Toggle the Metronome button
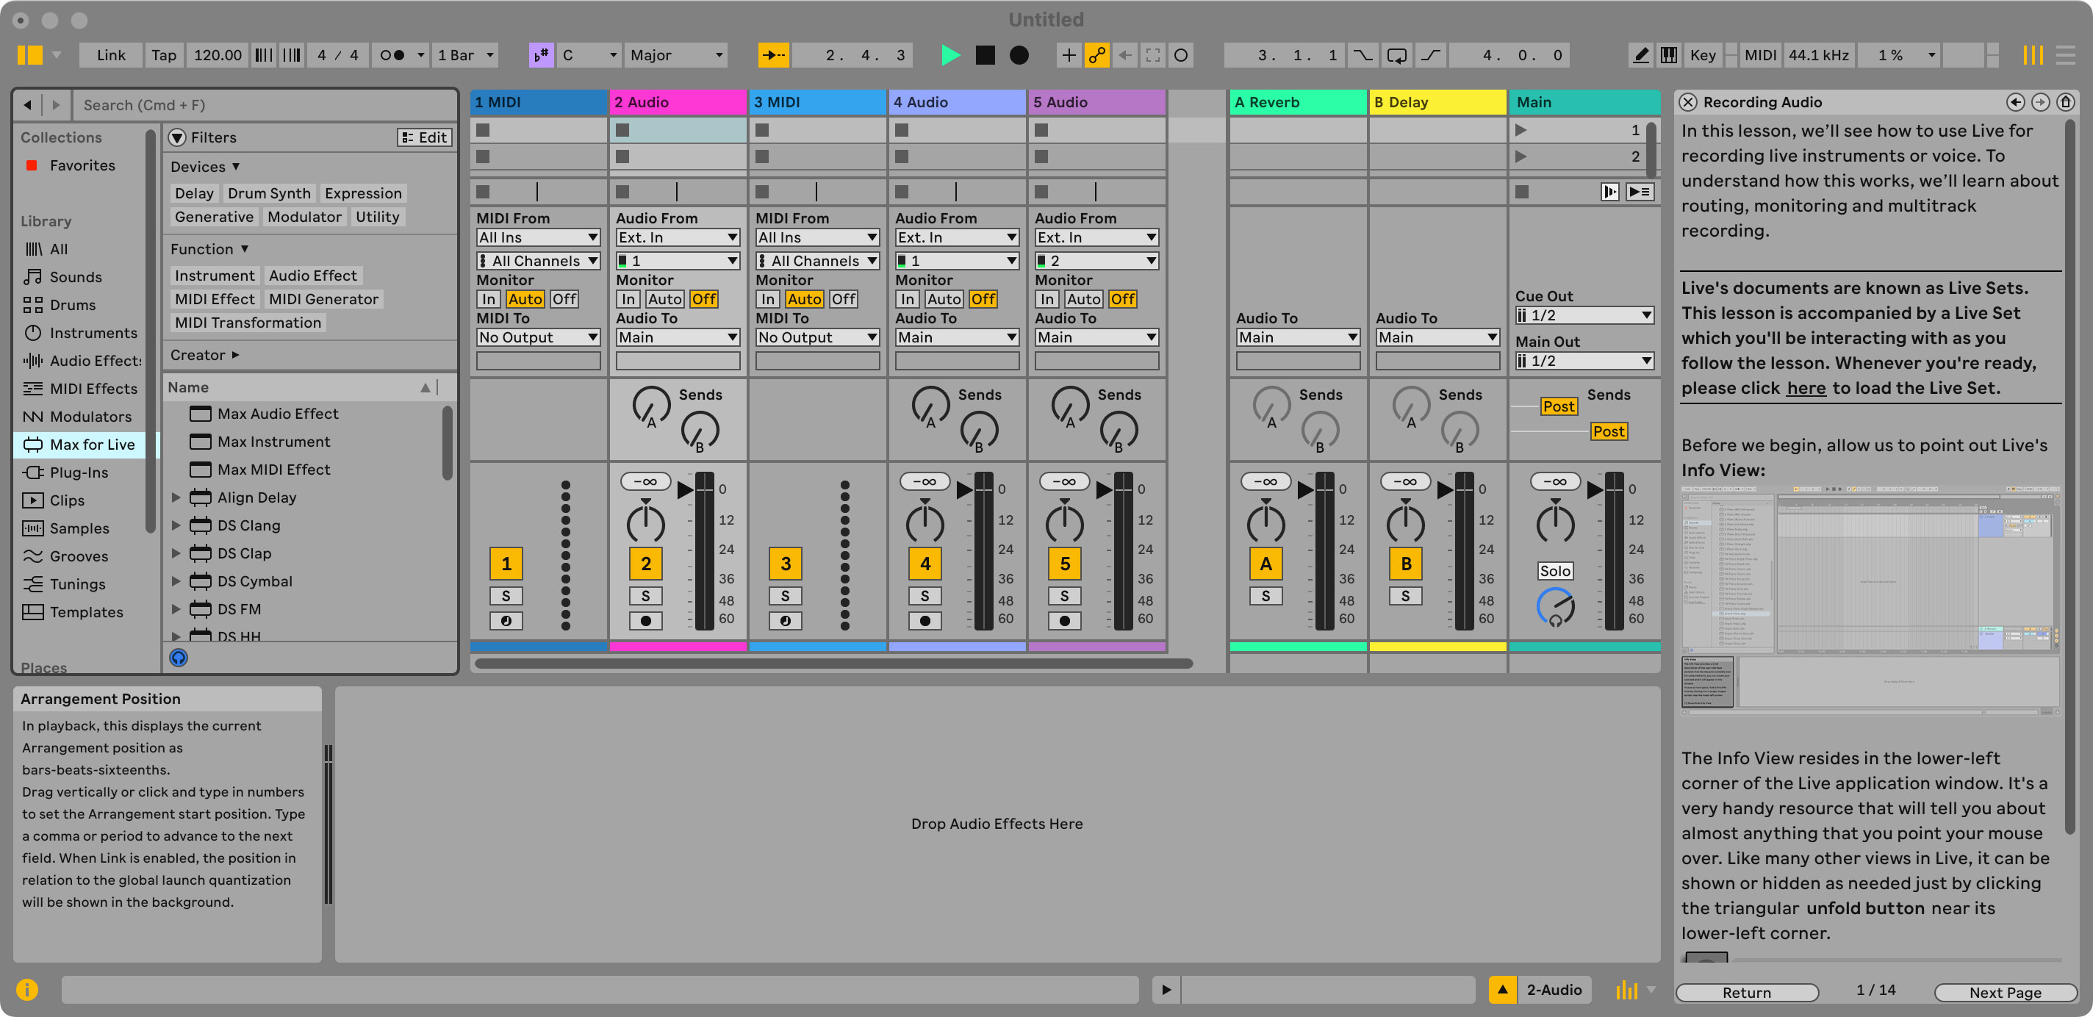The height and width of the screenshot is (1017, 2093). [393, 55]
